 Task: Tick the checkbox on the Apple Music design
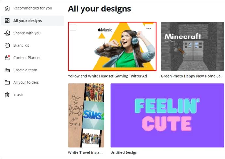point(73,27)
